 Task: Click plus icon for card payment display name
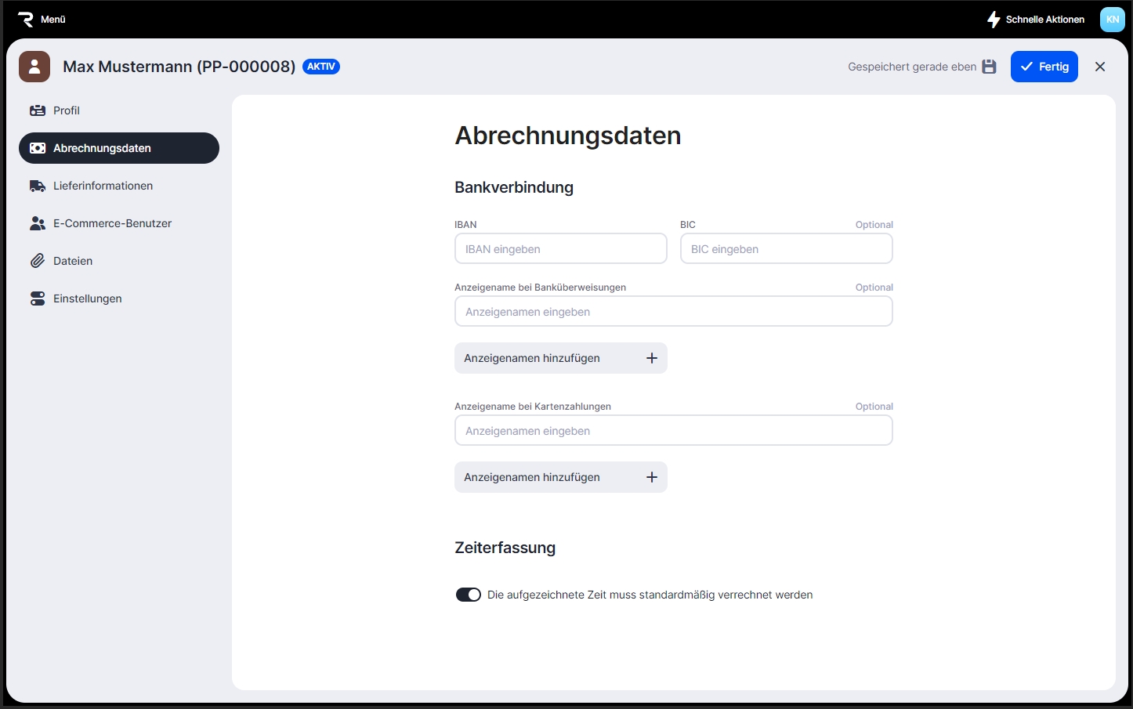[651, 477]
